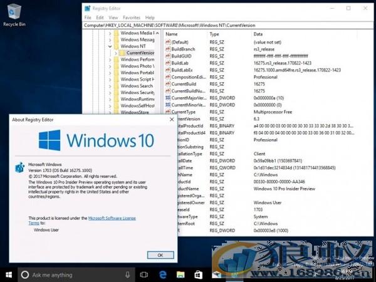376x282 pixels.
Task: Click the Client data value
Action: [x=259, y=154]
